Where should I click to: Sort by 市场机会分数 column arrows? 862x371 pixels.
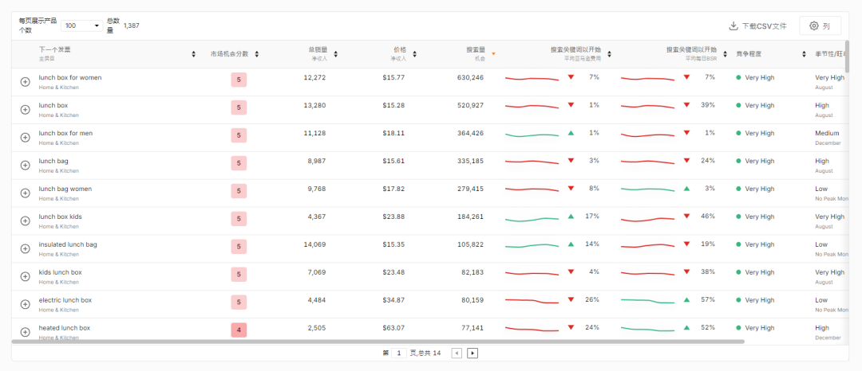point(257,54)
